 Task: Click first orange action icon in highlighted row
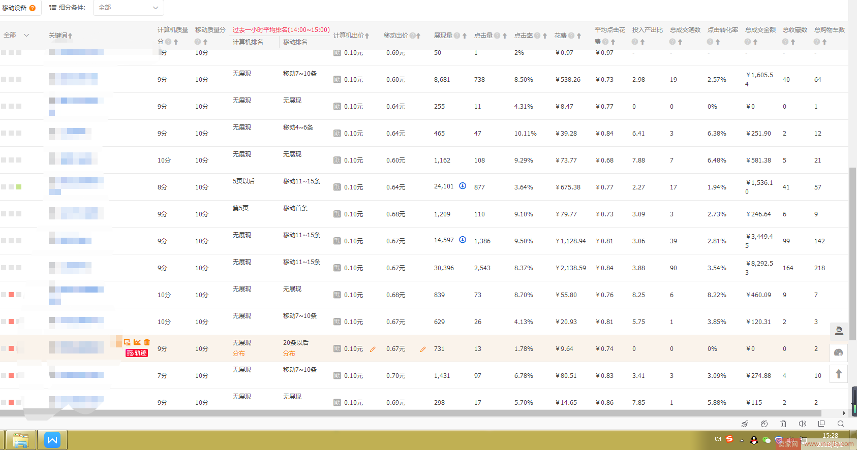[127, 342]
